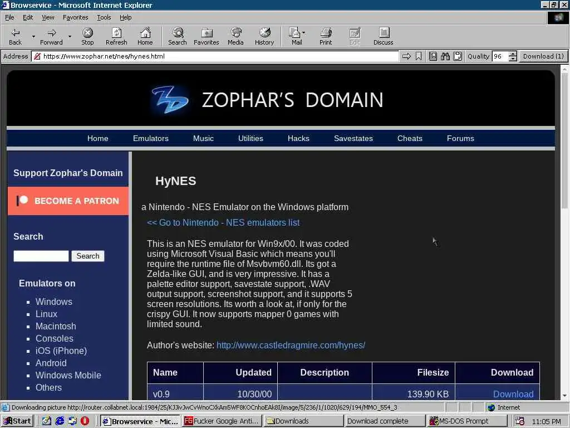Image resolution: width=570 pixels, height=428 pixels.
Task: Open the iOS (iPhone) emulators link
Action: 61,351
